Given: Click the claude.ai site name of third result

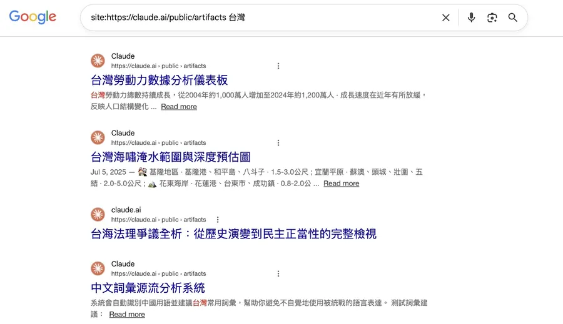Looking at the screenshot, I should (x=126, y=210).
